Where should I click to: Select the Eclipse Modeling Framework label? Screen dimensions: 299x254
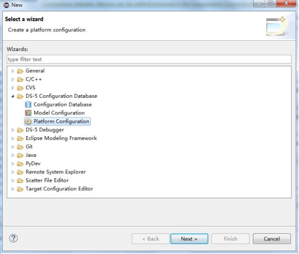pos(62,138)
